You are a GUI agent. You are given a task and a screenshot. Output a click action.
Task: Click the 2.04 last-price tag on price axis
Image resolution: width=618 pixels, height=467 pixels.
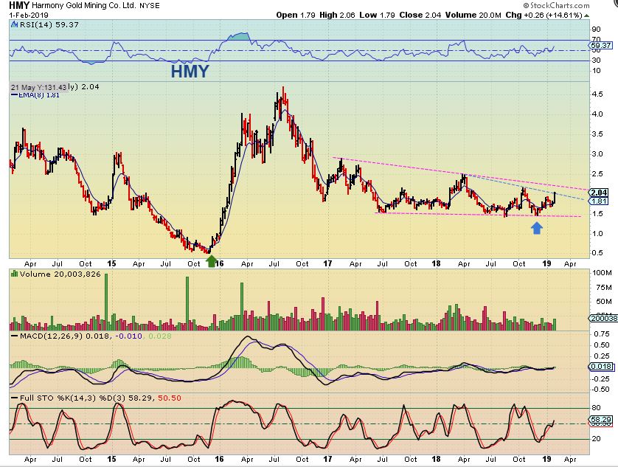(599, 193)
